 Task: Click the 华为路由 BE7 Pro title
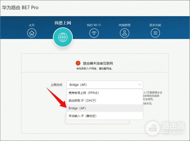20,8
